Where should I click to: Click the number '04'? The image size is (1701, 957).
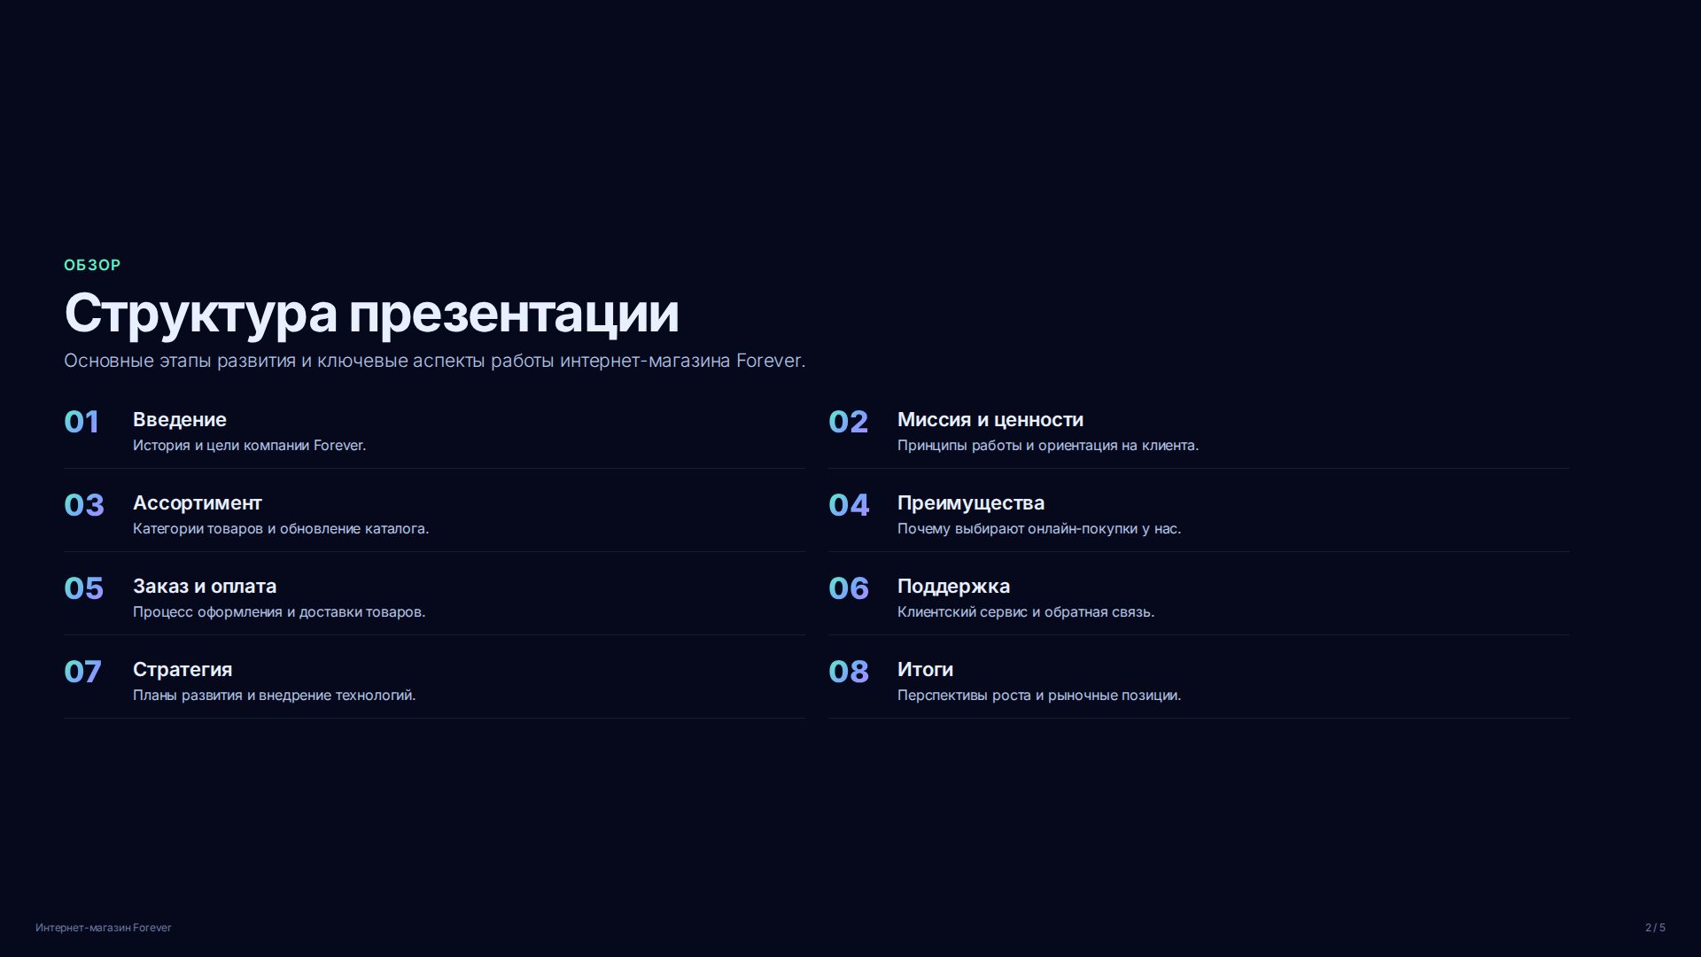click(849, 505)
